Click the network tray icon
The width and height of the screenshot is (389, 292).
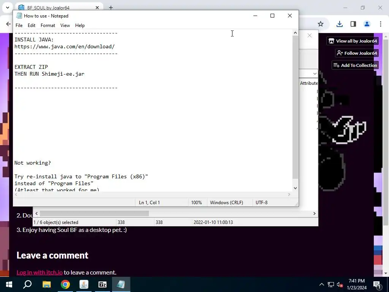pyautogui.click(x=331, y=284)
